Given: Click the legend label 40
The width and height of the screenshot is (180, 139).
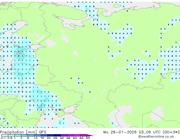Looking at the screenshot, I should point(75,138).
